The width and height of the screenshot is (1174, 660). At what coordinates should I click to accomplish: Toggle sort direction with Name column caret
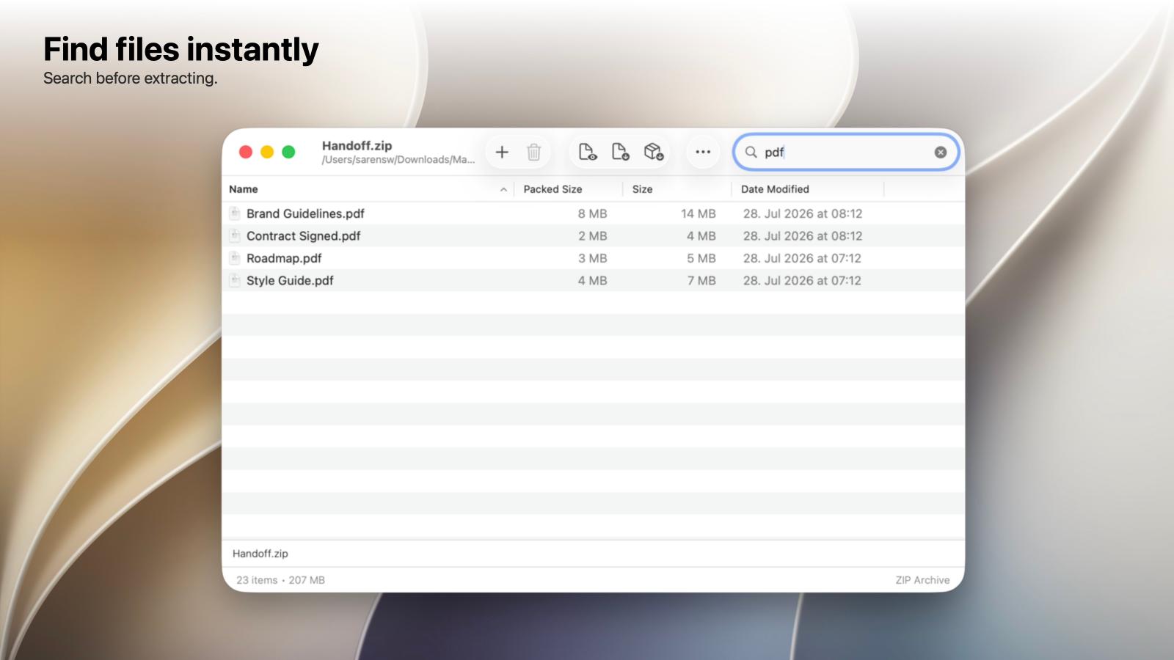pyautogui.click(x=503, y=189)
